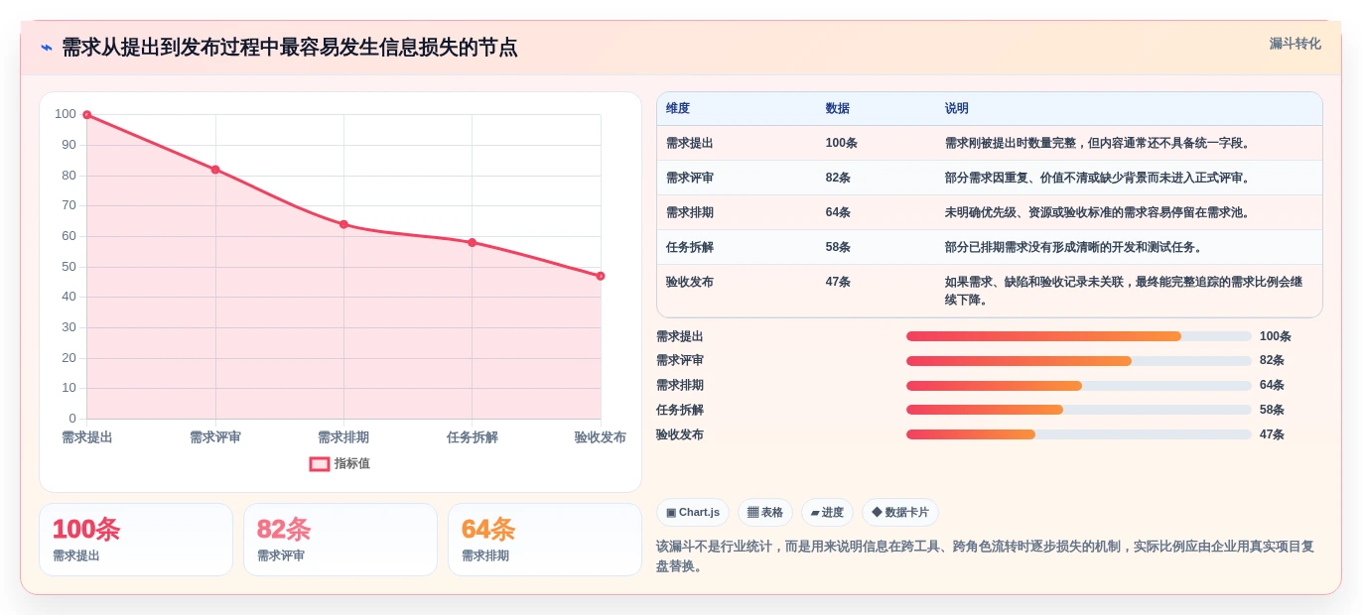Click the 64条 value in the table

[x=839, y=212]
